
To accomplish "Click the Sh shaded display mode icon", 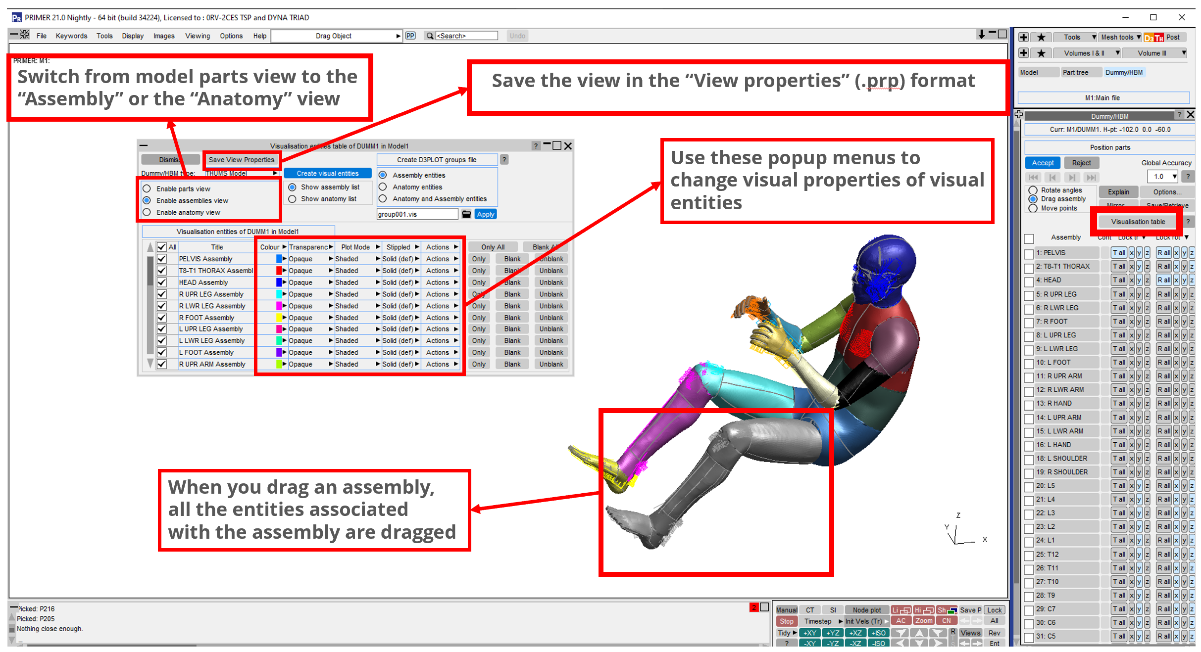I will coord(947,610).
